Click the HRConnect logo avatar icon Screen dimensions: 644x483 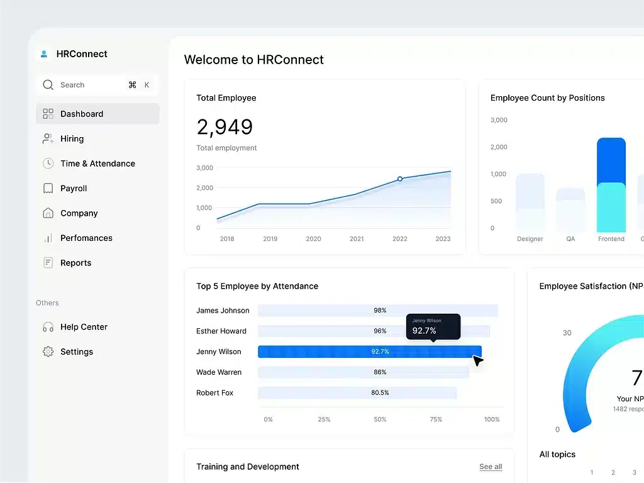(44, 54)
